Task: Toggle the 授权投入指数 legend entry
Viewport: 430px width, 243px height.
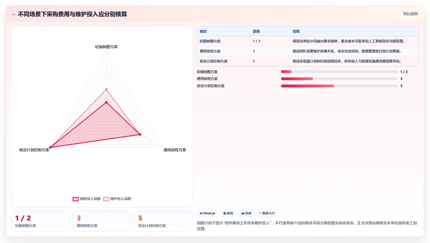Action: click(x=87, y=199)
